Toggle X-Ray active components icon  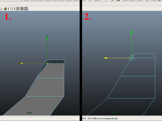[x=22, y=9]
